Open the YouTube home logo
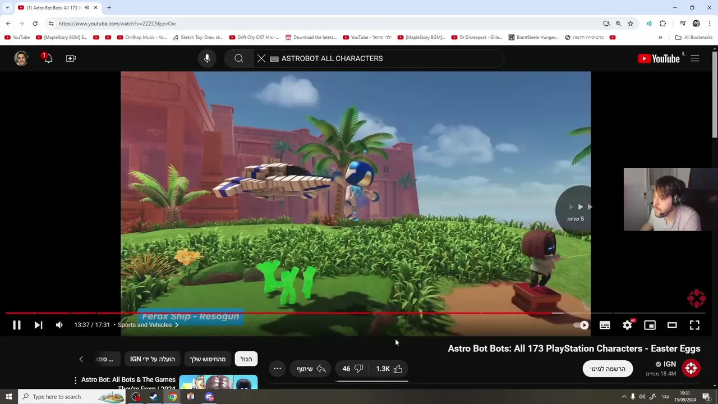The height and width of the screenshot is (404, 718). pos(659,58)
